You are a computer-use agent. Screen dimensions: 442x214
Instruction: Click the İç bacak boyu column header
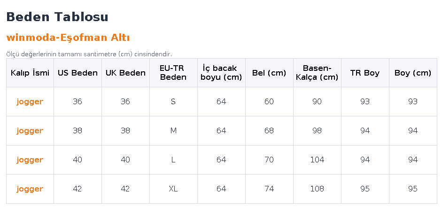click(x=221, y=73)
